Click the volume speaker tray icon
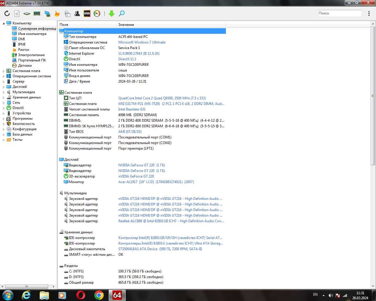Viewport: 376px width, 301px height. pyautogui.click(x=330, y=295)
